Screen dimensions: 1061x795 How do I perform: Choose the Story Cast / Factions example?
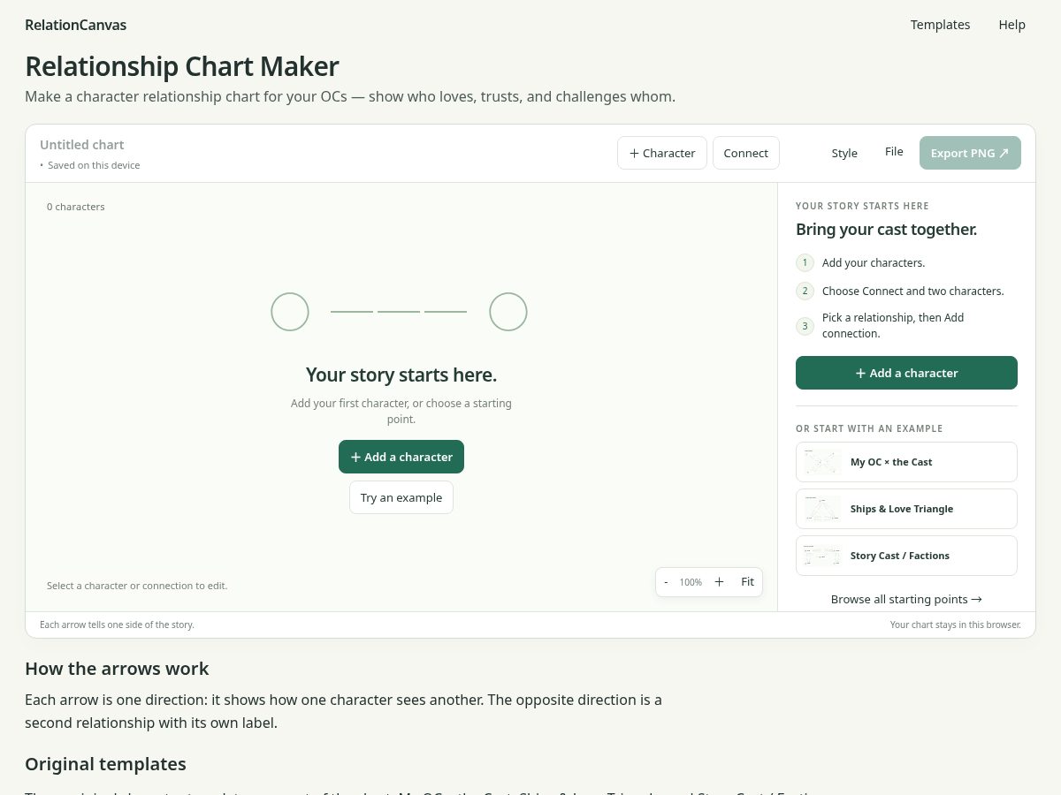point(906,556)
